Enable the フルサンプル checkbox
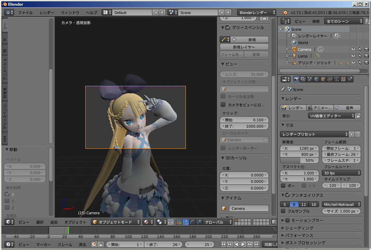The width and height of the screenshot is (371, 250). point(283,211)
